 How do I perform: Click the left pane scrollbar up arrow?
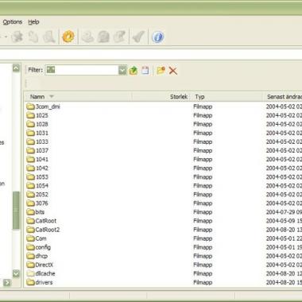[x=16, y=68]
